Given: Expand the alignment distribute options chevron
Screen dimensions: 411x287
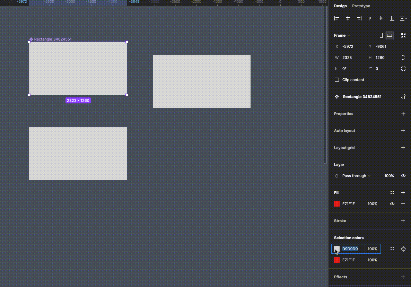Looking at the screenshot, I should (403, 18).
